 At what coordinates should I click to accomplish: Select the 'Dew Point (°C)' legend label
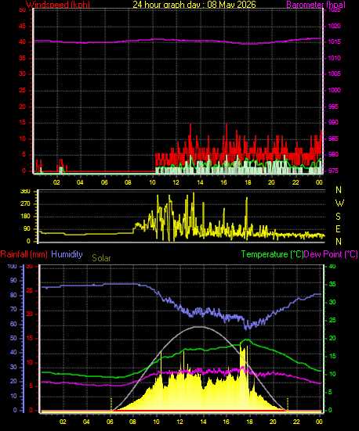[x=331, y=254]
